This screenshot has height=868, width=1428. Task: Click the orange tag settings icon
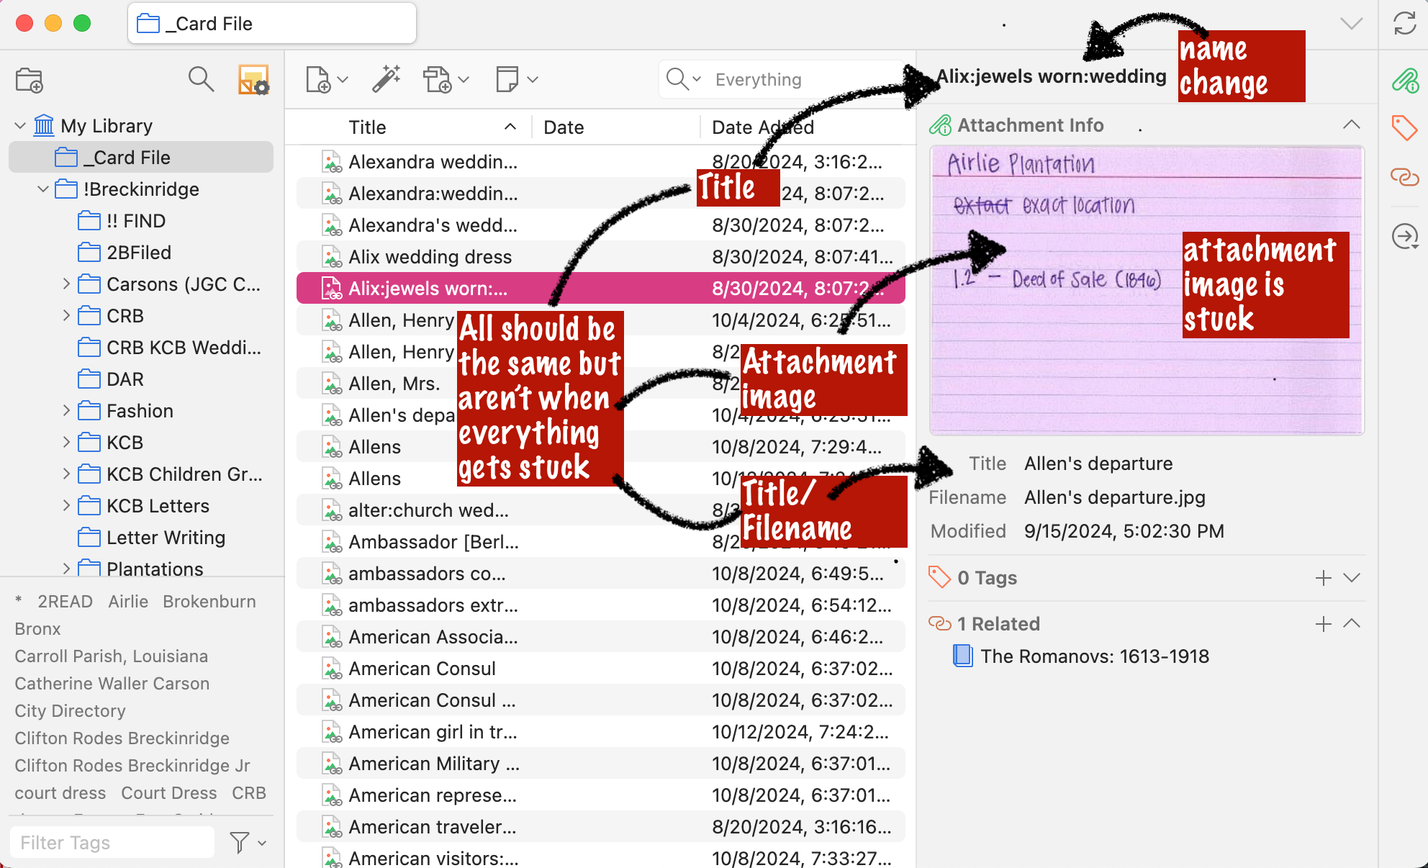[x=253, y=80]
